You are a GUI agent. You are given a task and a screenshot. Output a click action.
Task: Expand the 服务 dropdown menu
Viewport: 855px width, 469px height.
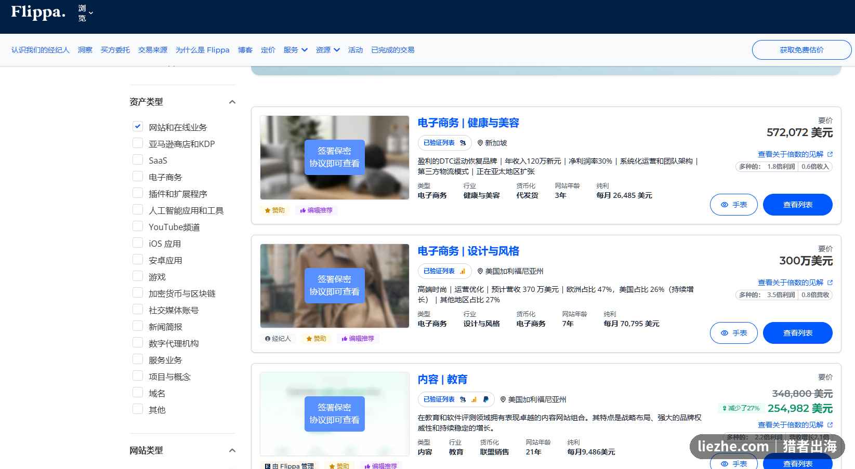(x=296, y=50)
